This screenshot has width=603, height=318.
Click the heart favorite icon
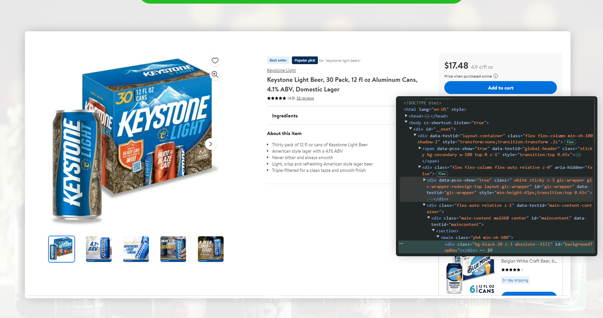pos(215,61)
